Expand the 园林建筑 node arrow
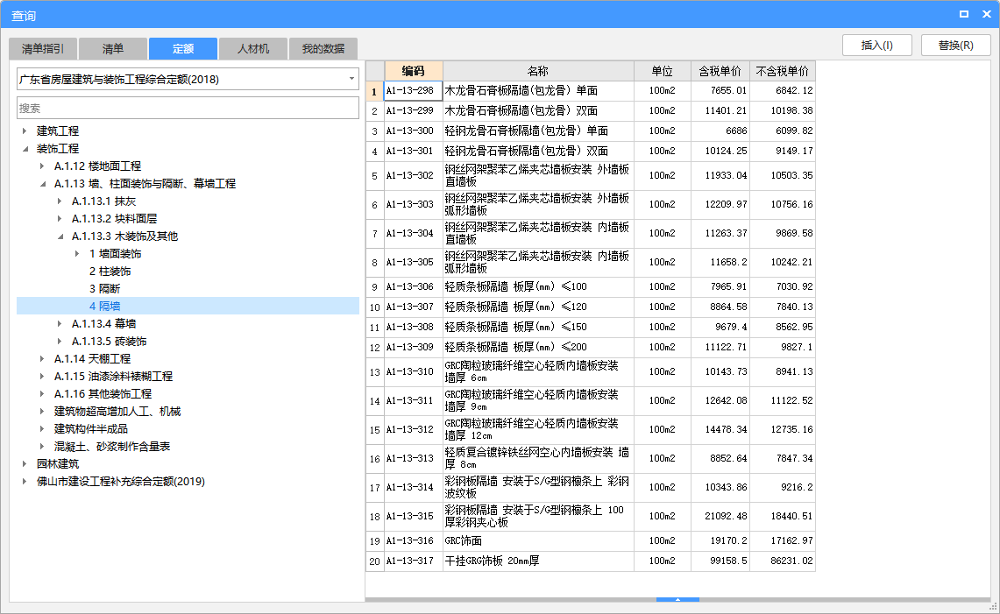The width and height of the screenshot is (1000, 614). [25, 464]
